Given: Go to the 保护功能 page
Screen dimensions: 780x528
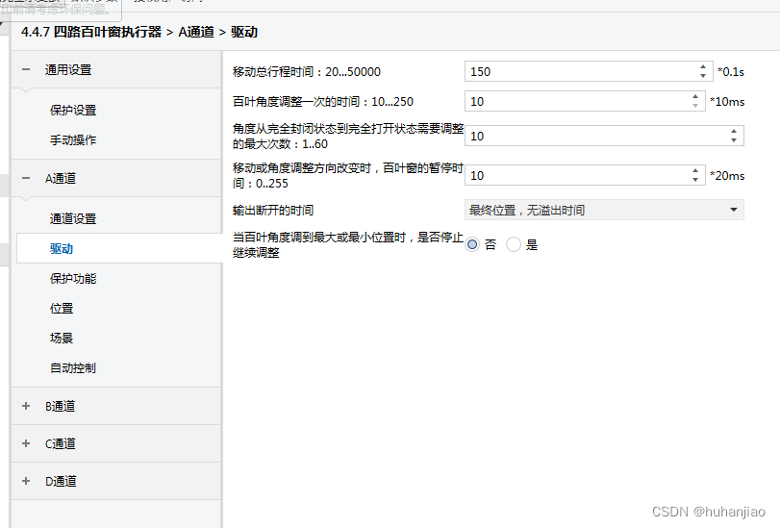Looking at the screenshot, I should (73, 279).
